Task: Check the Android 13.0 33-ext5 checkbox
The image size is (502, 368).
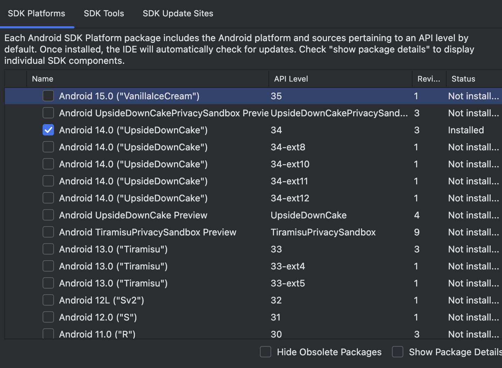Action: tap(48, 283)
